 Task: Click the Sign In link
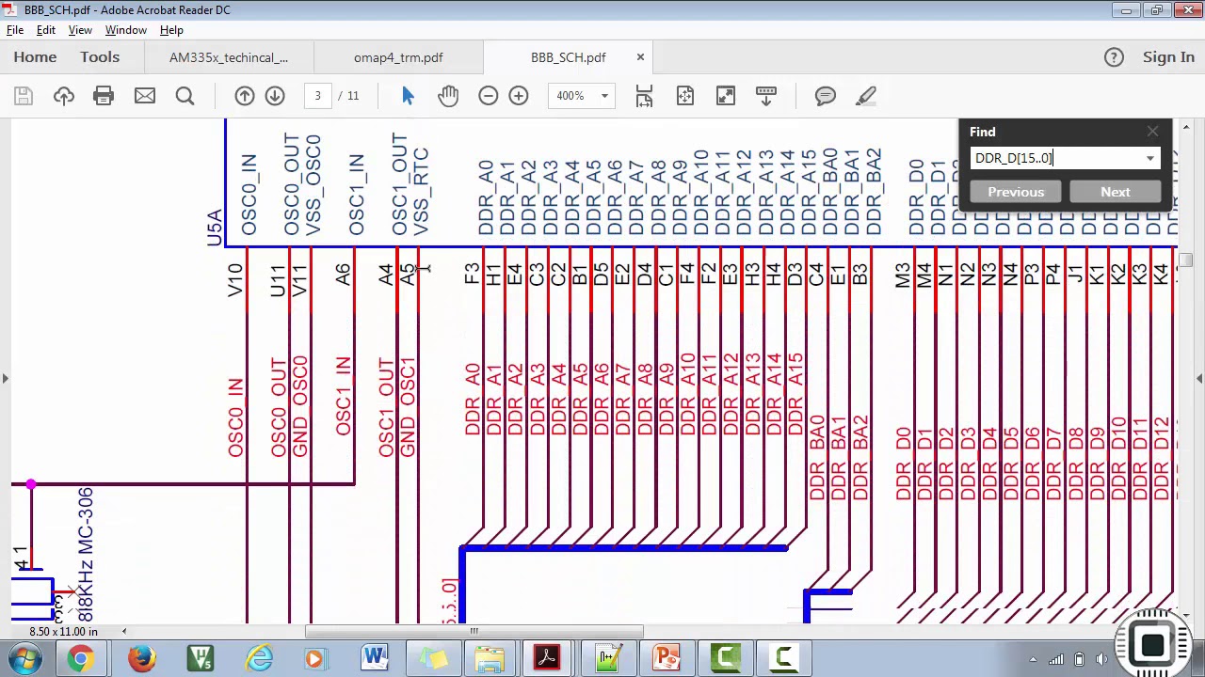(x=1168, y=57)
